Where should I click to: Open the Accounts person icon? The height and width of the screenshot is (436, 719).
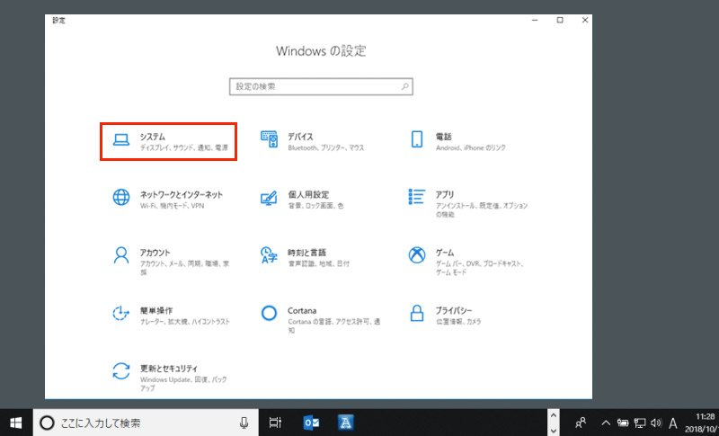point(121,255)
